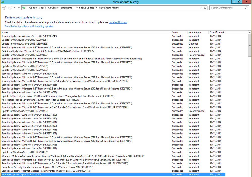Select Security Update KB2992611 row
This screenshot has width=252, height=177.
click(x=113, y=148)
